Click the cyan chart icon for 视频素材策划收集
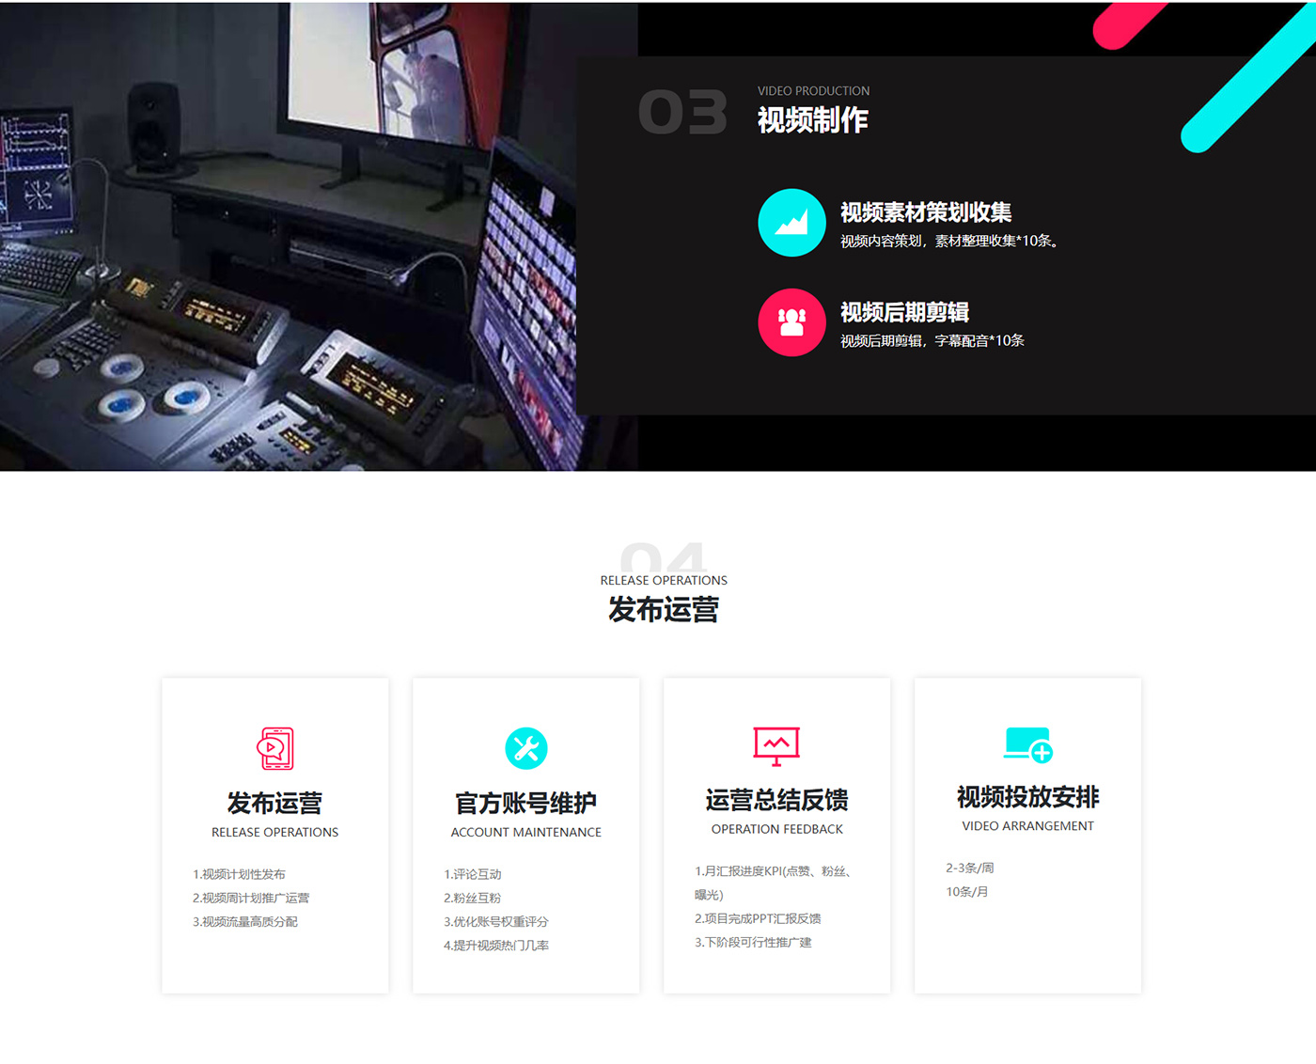 coord(791,223)
